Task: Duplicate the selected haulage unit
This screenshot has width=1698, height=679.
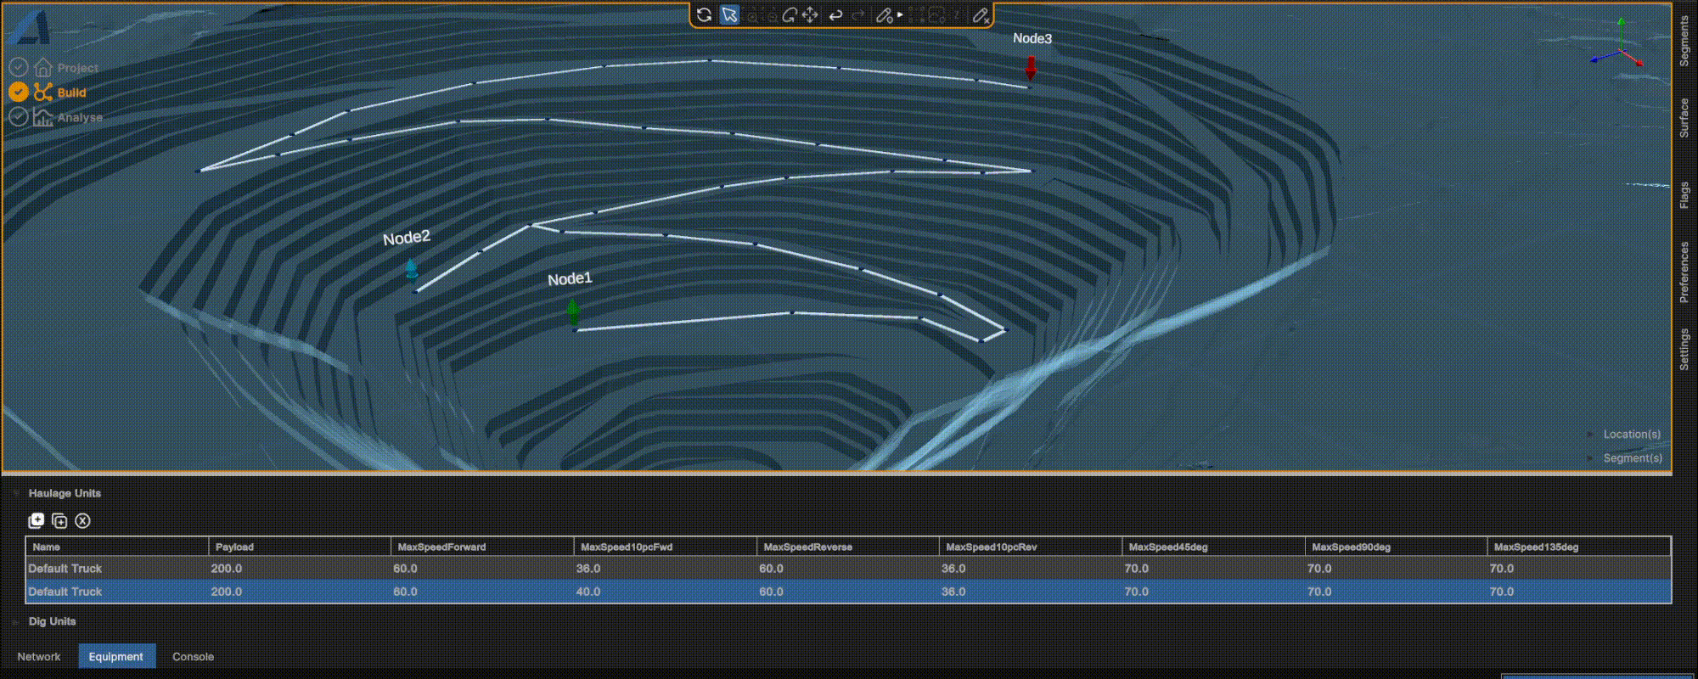Action: click(x=59, y=520)
